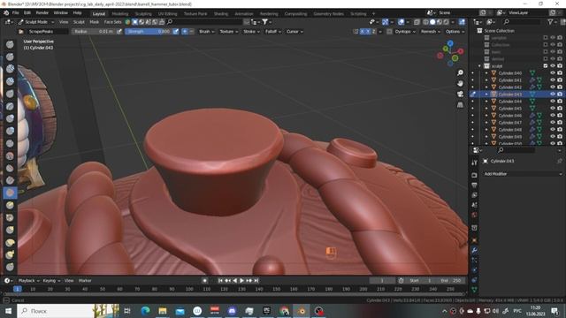
Task: Click the Blender logo in the top menu bar
Action: coord(6,12)
